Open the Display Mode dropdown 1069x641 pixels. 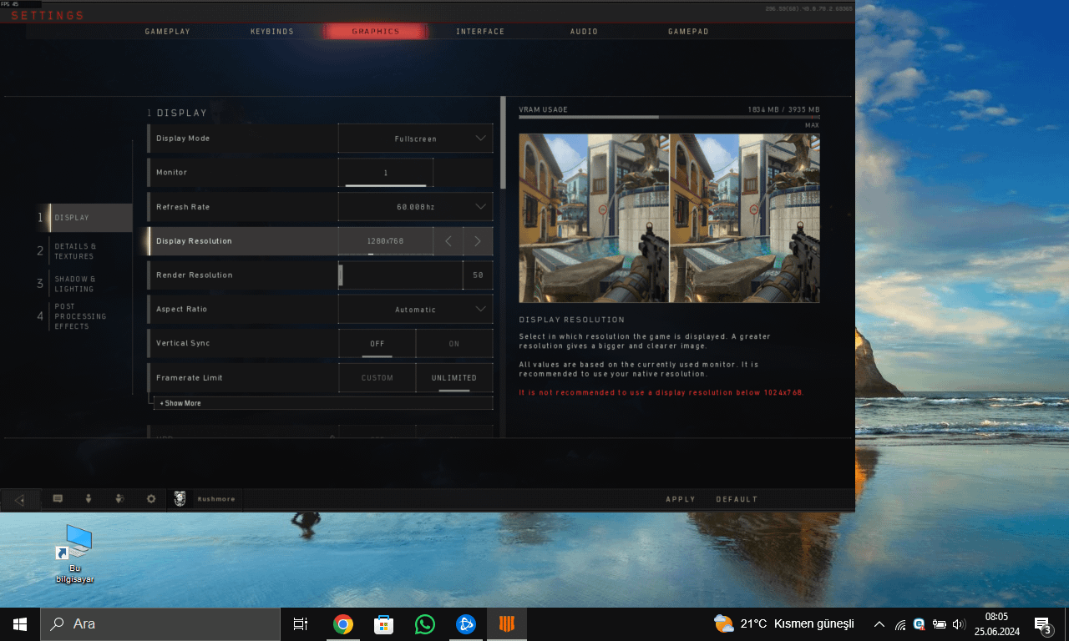click(x=415, y=139)
